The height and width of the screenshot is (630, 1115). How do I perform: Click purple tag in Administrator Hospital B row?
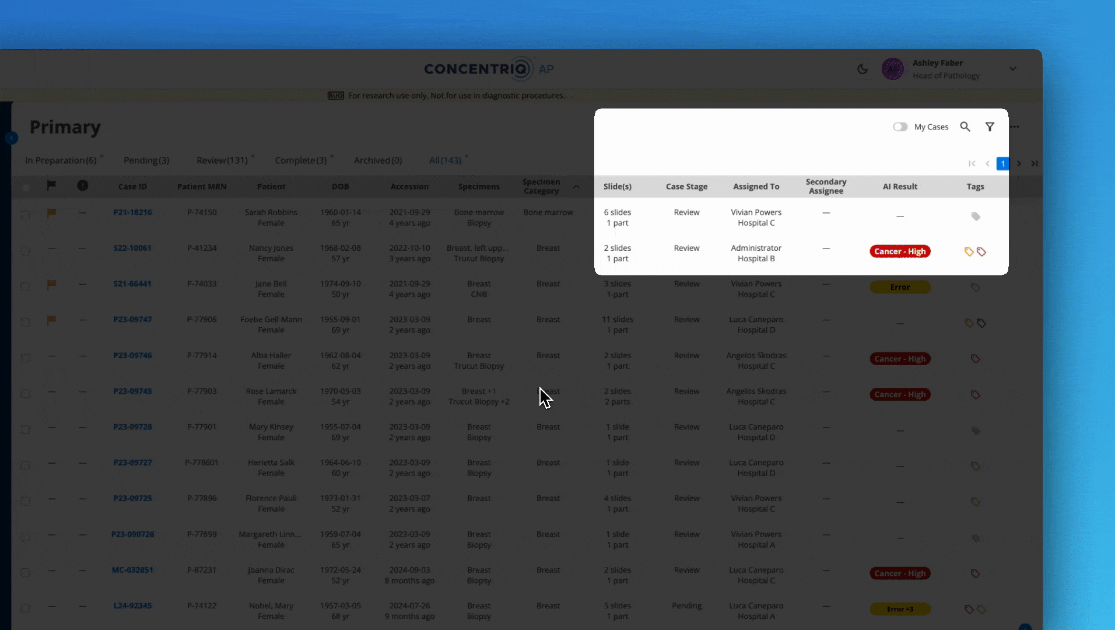[981, 252]
